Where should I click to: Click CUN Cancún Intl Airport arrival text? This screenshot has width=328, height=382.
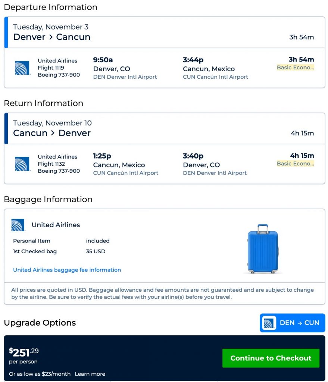215,77
